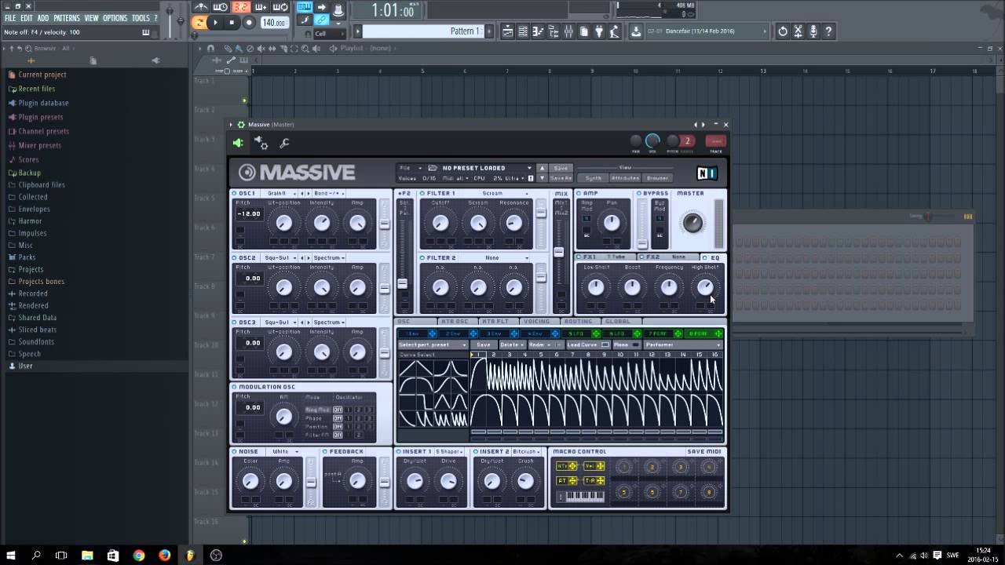
Task: Switch to Browser view in Massive
Action: (658, 178)
